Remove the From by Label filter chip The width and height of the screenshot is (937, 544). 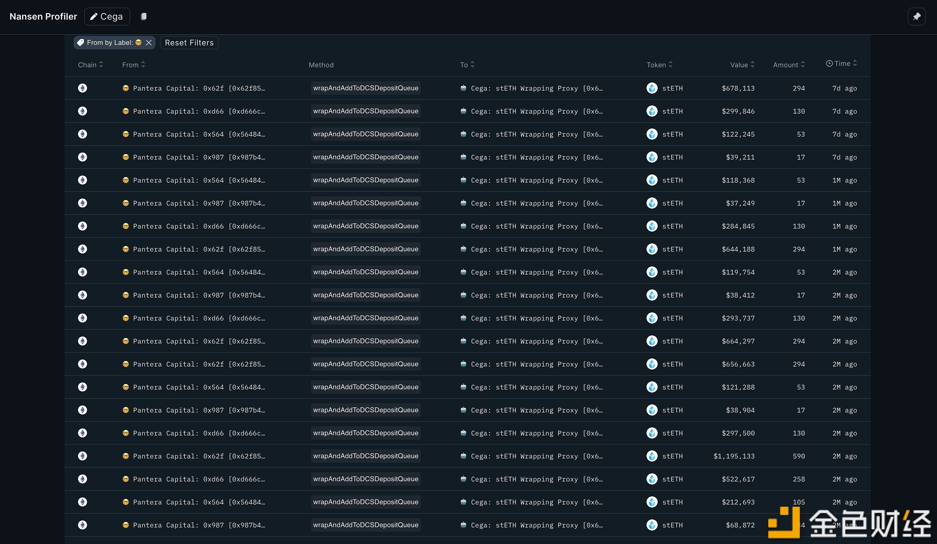[149, 43]
